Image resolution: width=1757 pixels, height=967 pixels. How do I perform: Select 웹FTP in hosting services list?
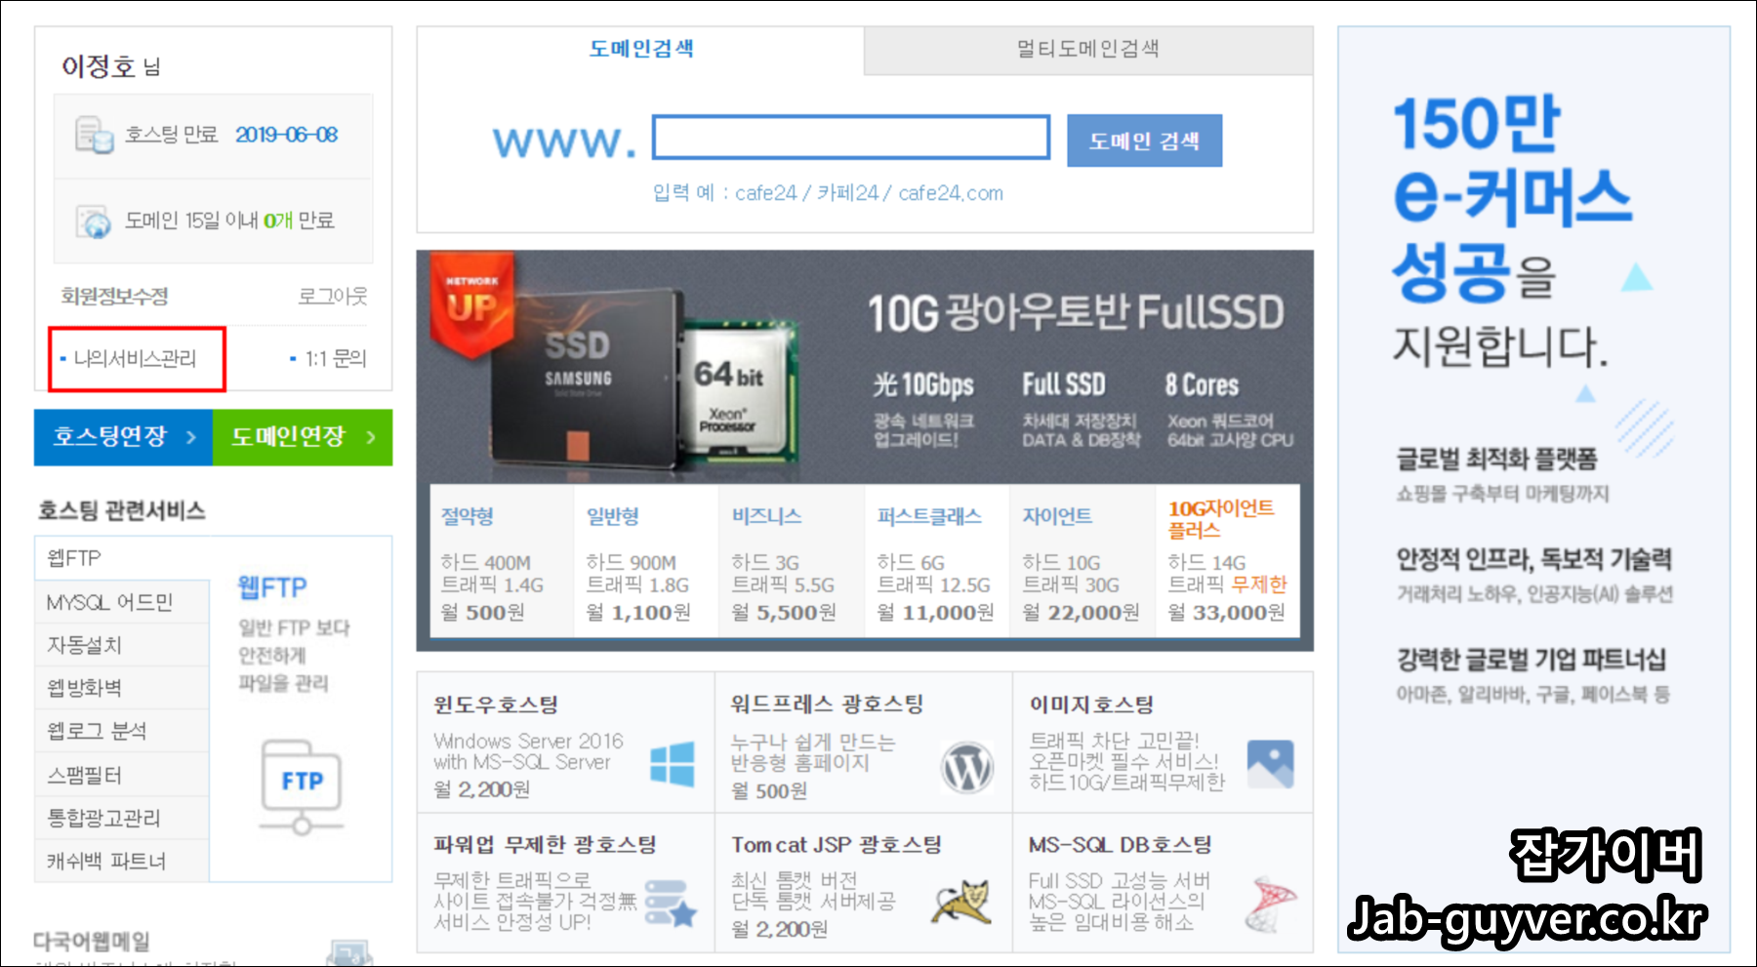coord(122,558)
